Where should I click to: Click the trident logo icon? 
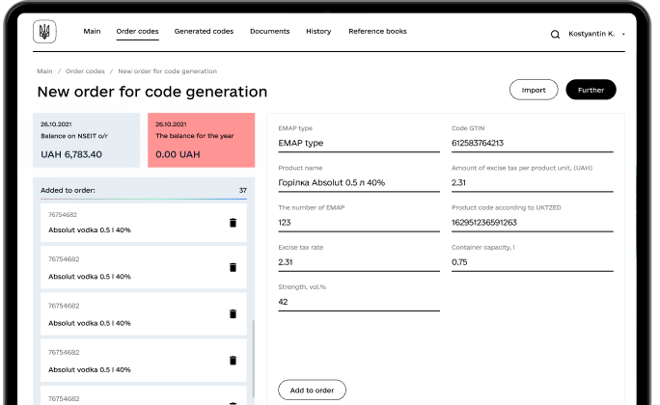(x=44, y=32)
